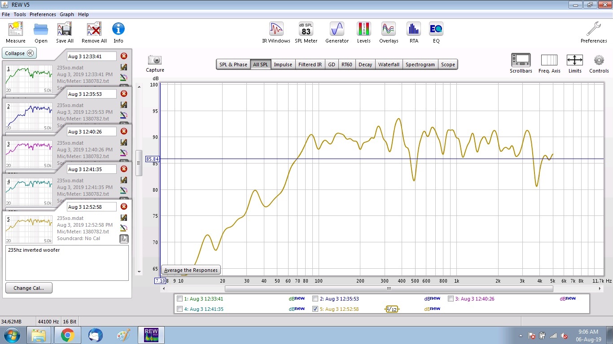This screenshot has width=613, height=344.
Task: Click the Aug 3 12:52:58 name field
Action: coord(92,207)
